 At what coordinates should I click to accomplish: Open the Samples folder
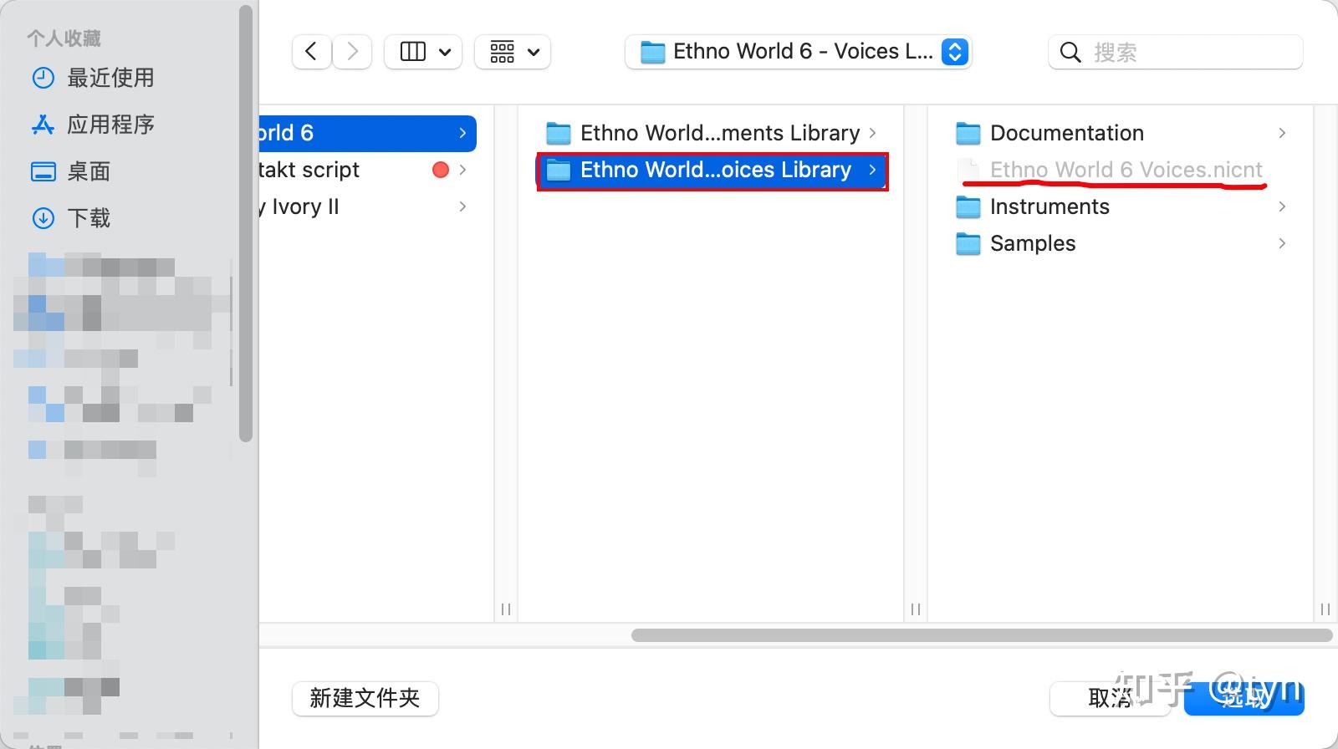point(1121,243)
